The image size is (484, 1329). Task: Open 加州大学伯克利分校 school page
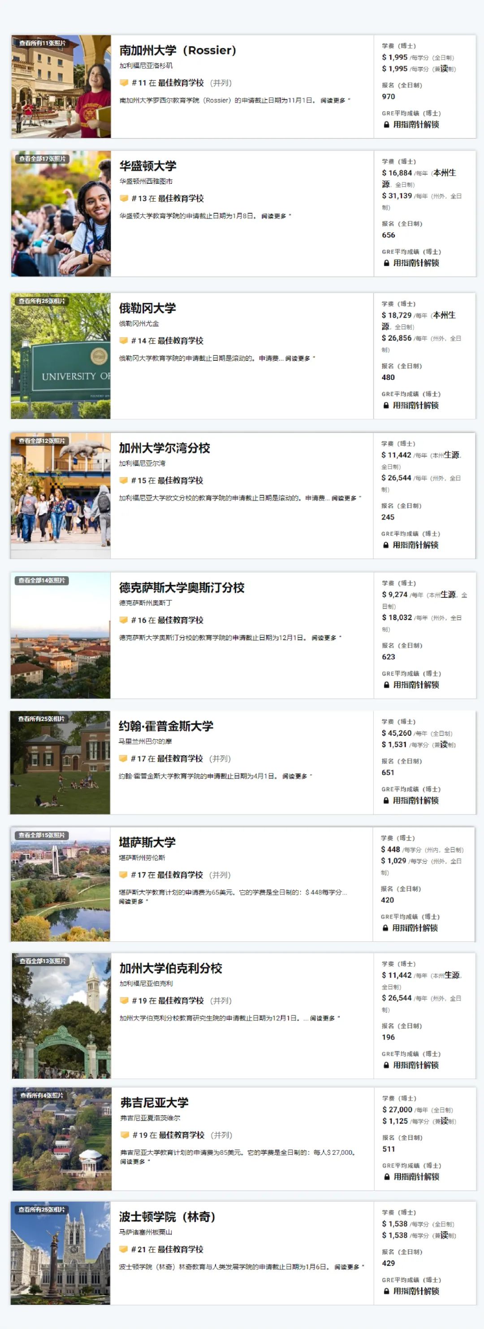click(x=171, y=968)
